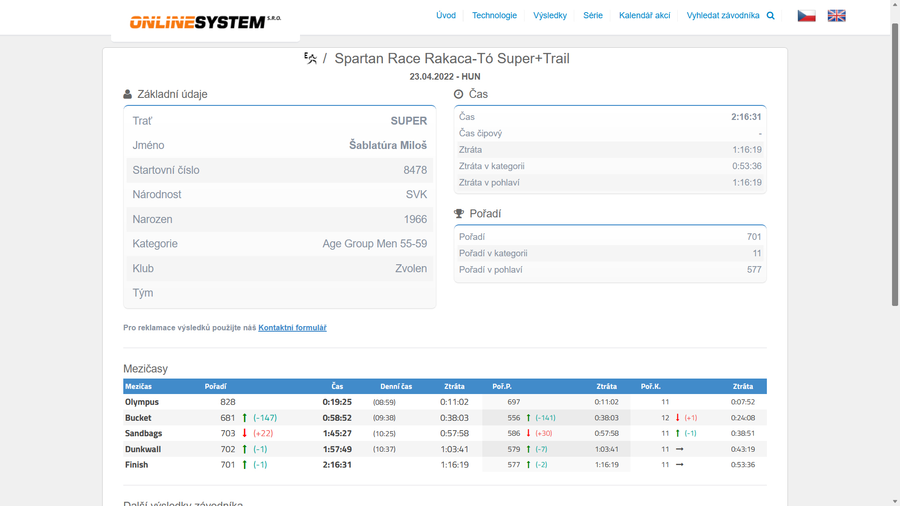Viewport: 900px width, 506px height.
Task: Select the Dunkwall split row name
Action: pyautogui.click(x=143, y=449)
